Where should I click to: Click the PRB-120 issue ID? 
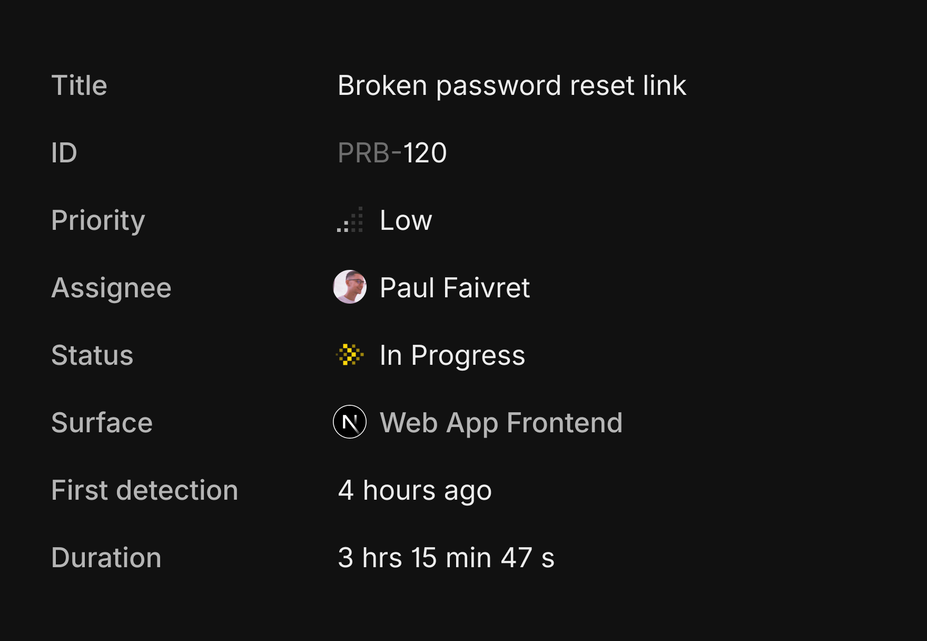tap(392, 153)
